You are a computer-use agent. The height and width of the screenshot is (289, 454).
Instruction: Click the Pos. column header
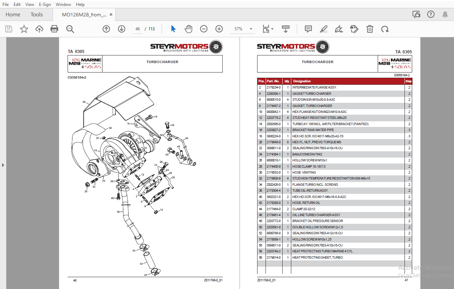(261, 81)
